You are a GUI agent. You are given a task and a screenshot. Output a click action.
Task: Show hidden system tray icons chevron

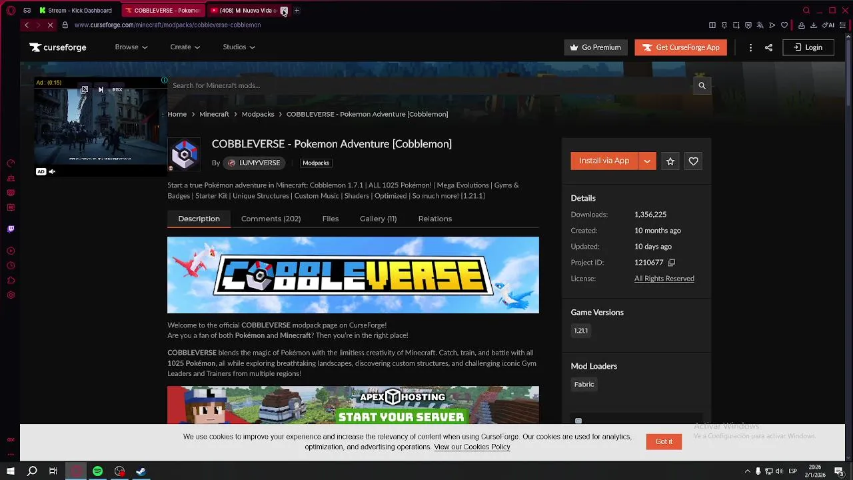(x=747, y=471)
